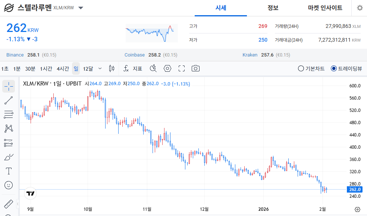Open the 마켓 인사이트 tab
Viewport: 367px width, 216px height.
[x=325, y=8]
